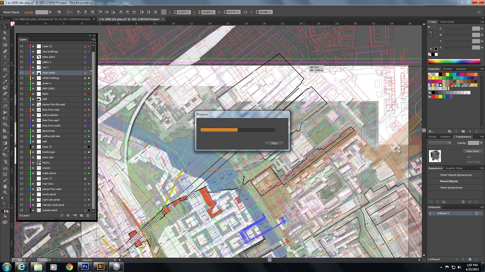Adjust the Cyan (C) slider
Screen dimensions: 485x272
pos(457,28)
